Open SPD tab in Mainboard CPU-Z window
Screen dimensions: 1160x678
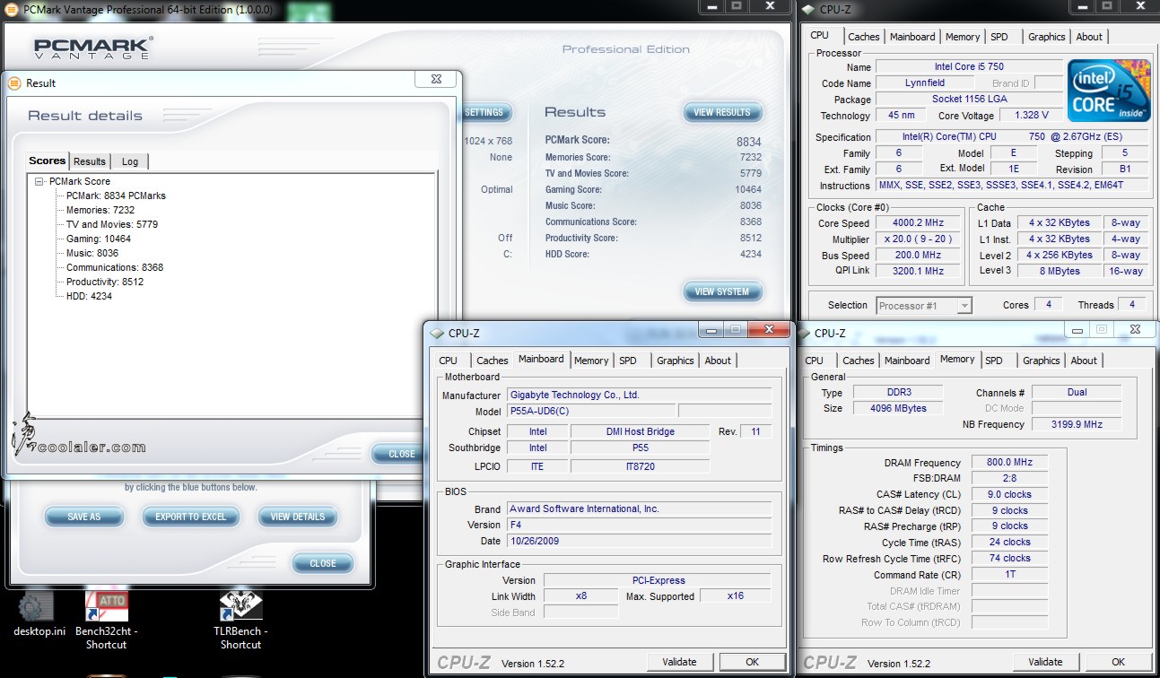(x=628, y=361)
